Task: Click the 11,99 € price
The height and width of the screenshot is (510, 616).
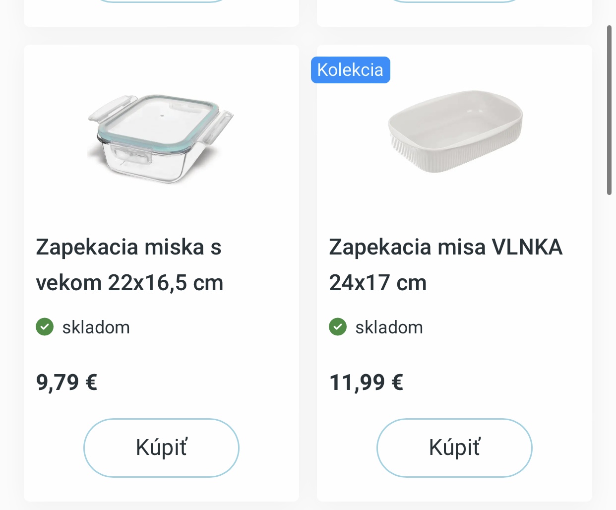Action: 366,382
